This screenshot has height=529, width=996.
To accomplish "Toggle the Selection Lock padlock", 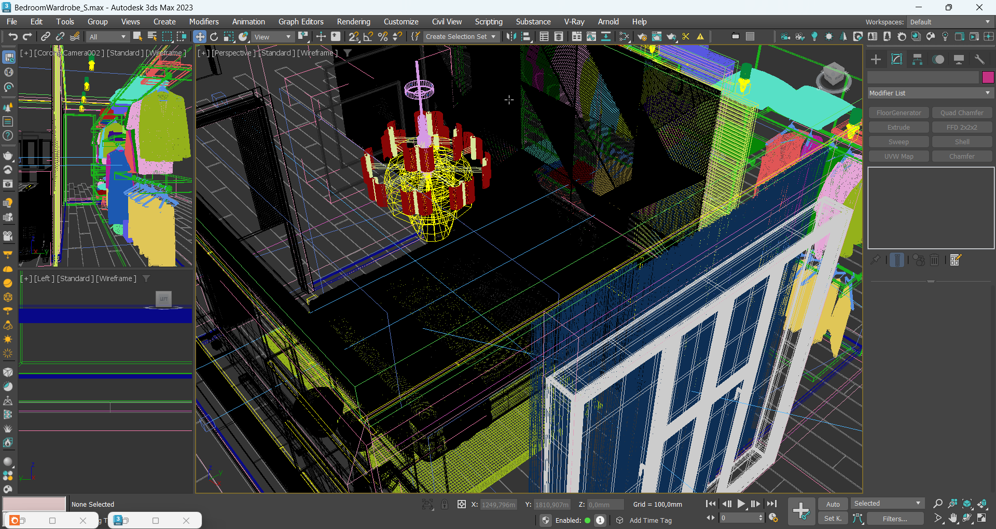I will 445,504.
